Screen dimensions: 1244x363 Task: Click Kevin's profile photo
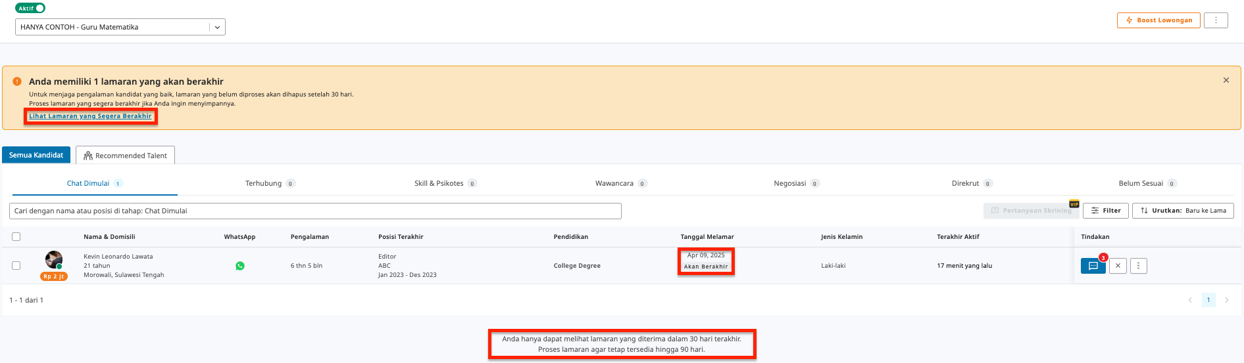[x=54, y=260]
